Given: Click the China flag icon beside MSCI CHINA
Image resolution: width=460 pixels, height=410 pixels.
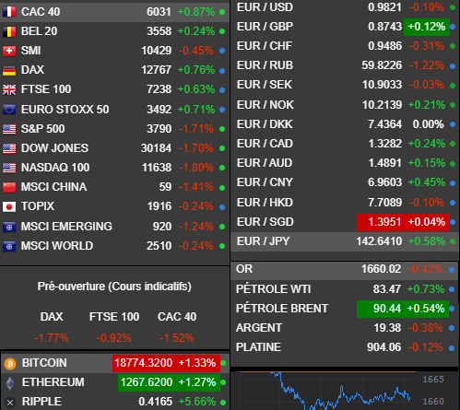Looking at the screenshot, I should [9, 187].
